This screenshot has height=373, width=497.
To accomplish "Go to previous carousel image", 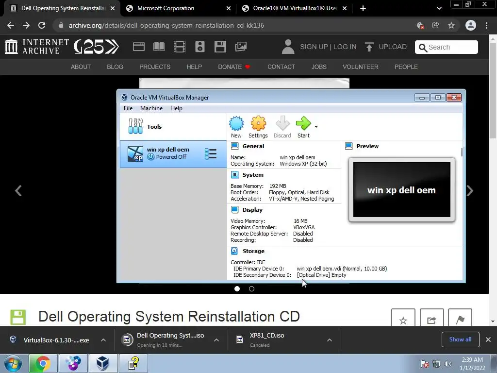I will 18,190.
